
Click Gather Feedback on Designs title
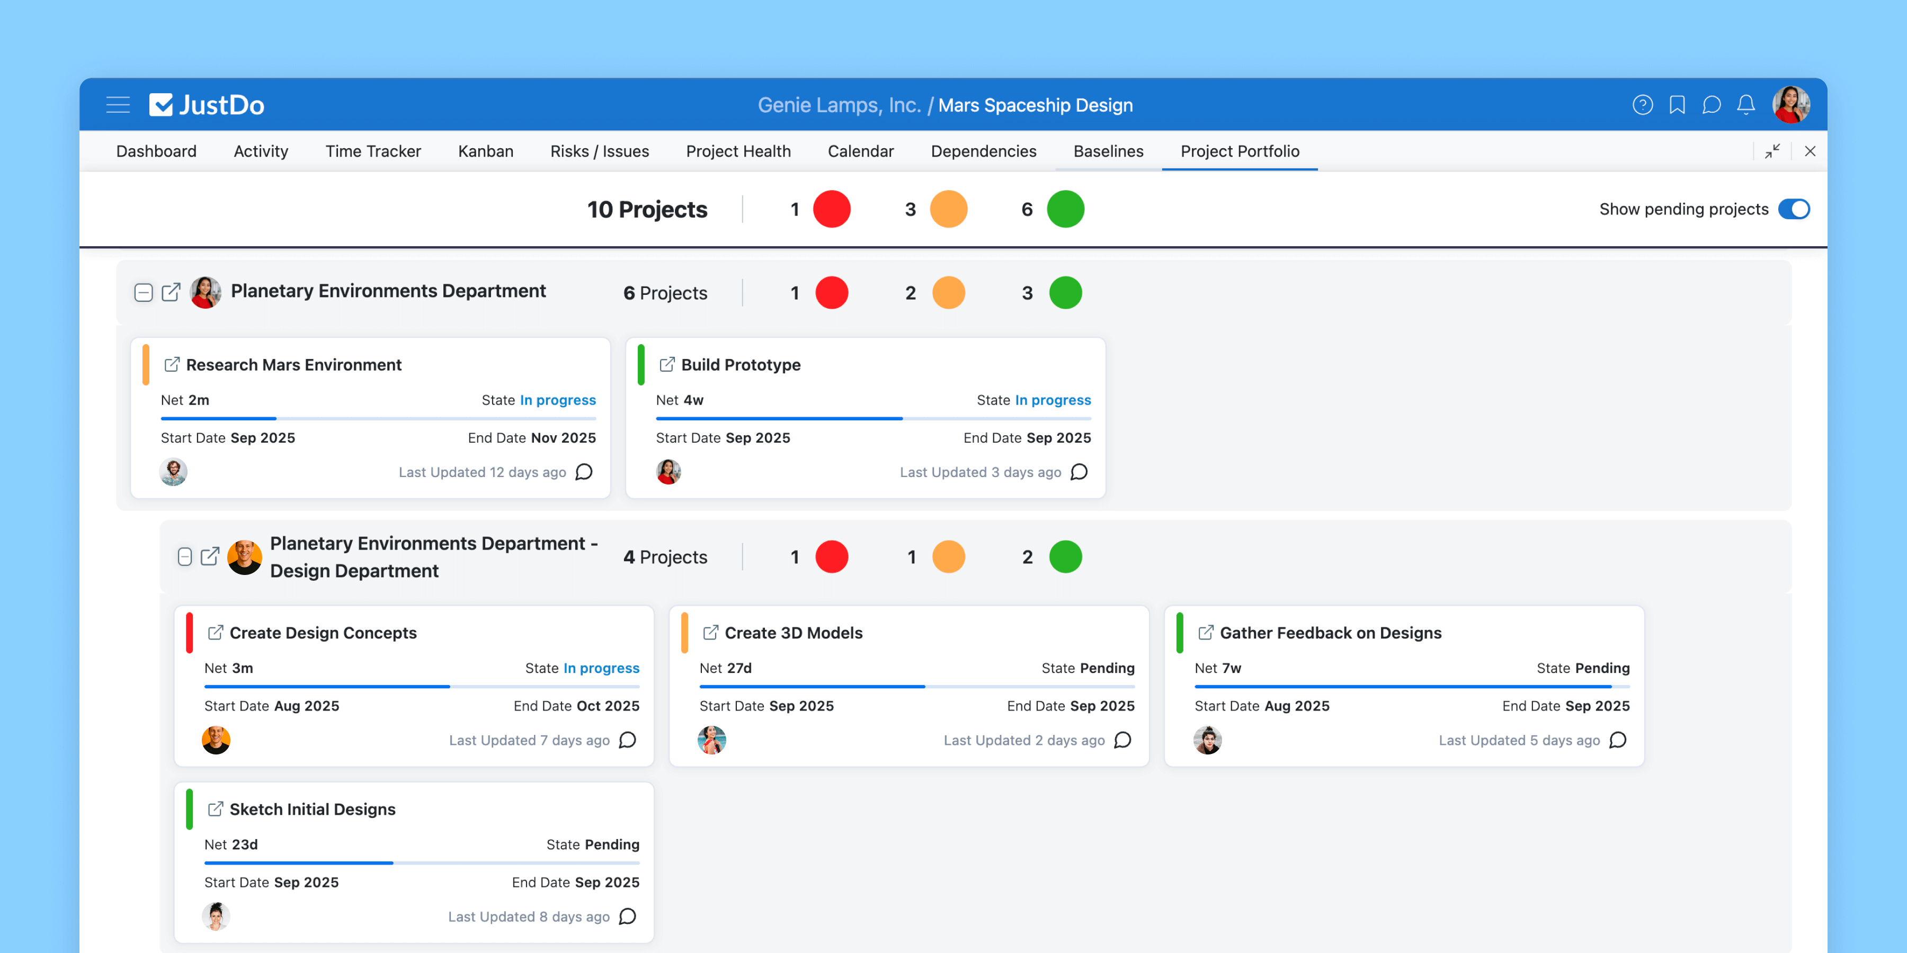(x=1330, y=633)
